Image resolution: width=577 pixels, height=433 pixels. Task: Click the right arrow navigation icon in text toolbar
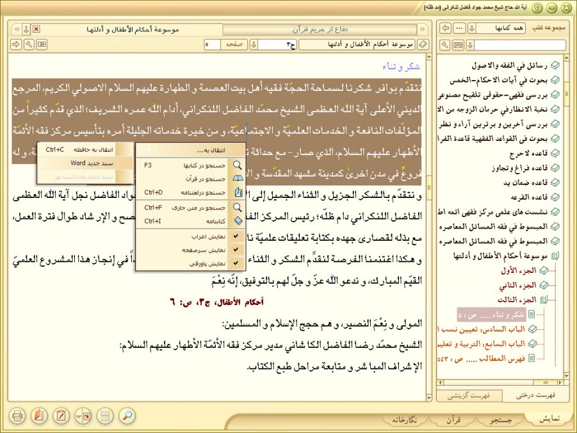(16, 45)
